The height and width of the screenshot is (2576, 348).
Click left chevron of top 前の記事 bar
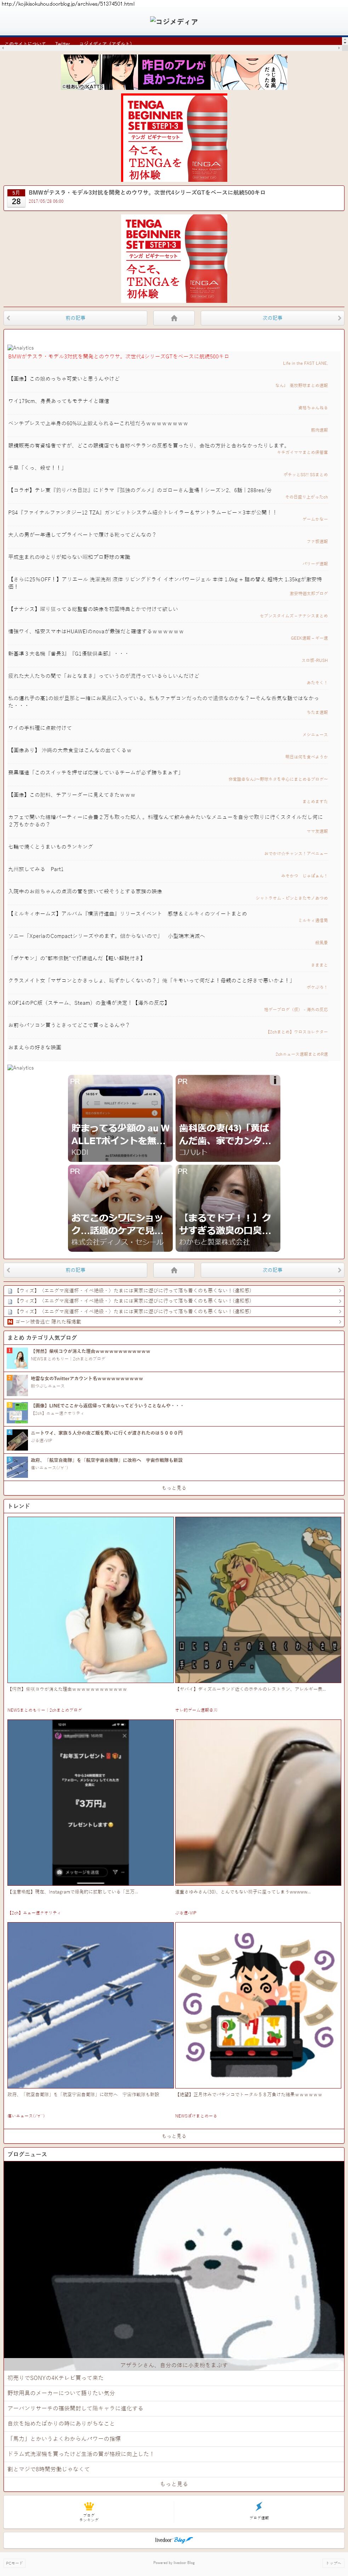9,318
